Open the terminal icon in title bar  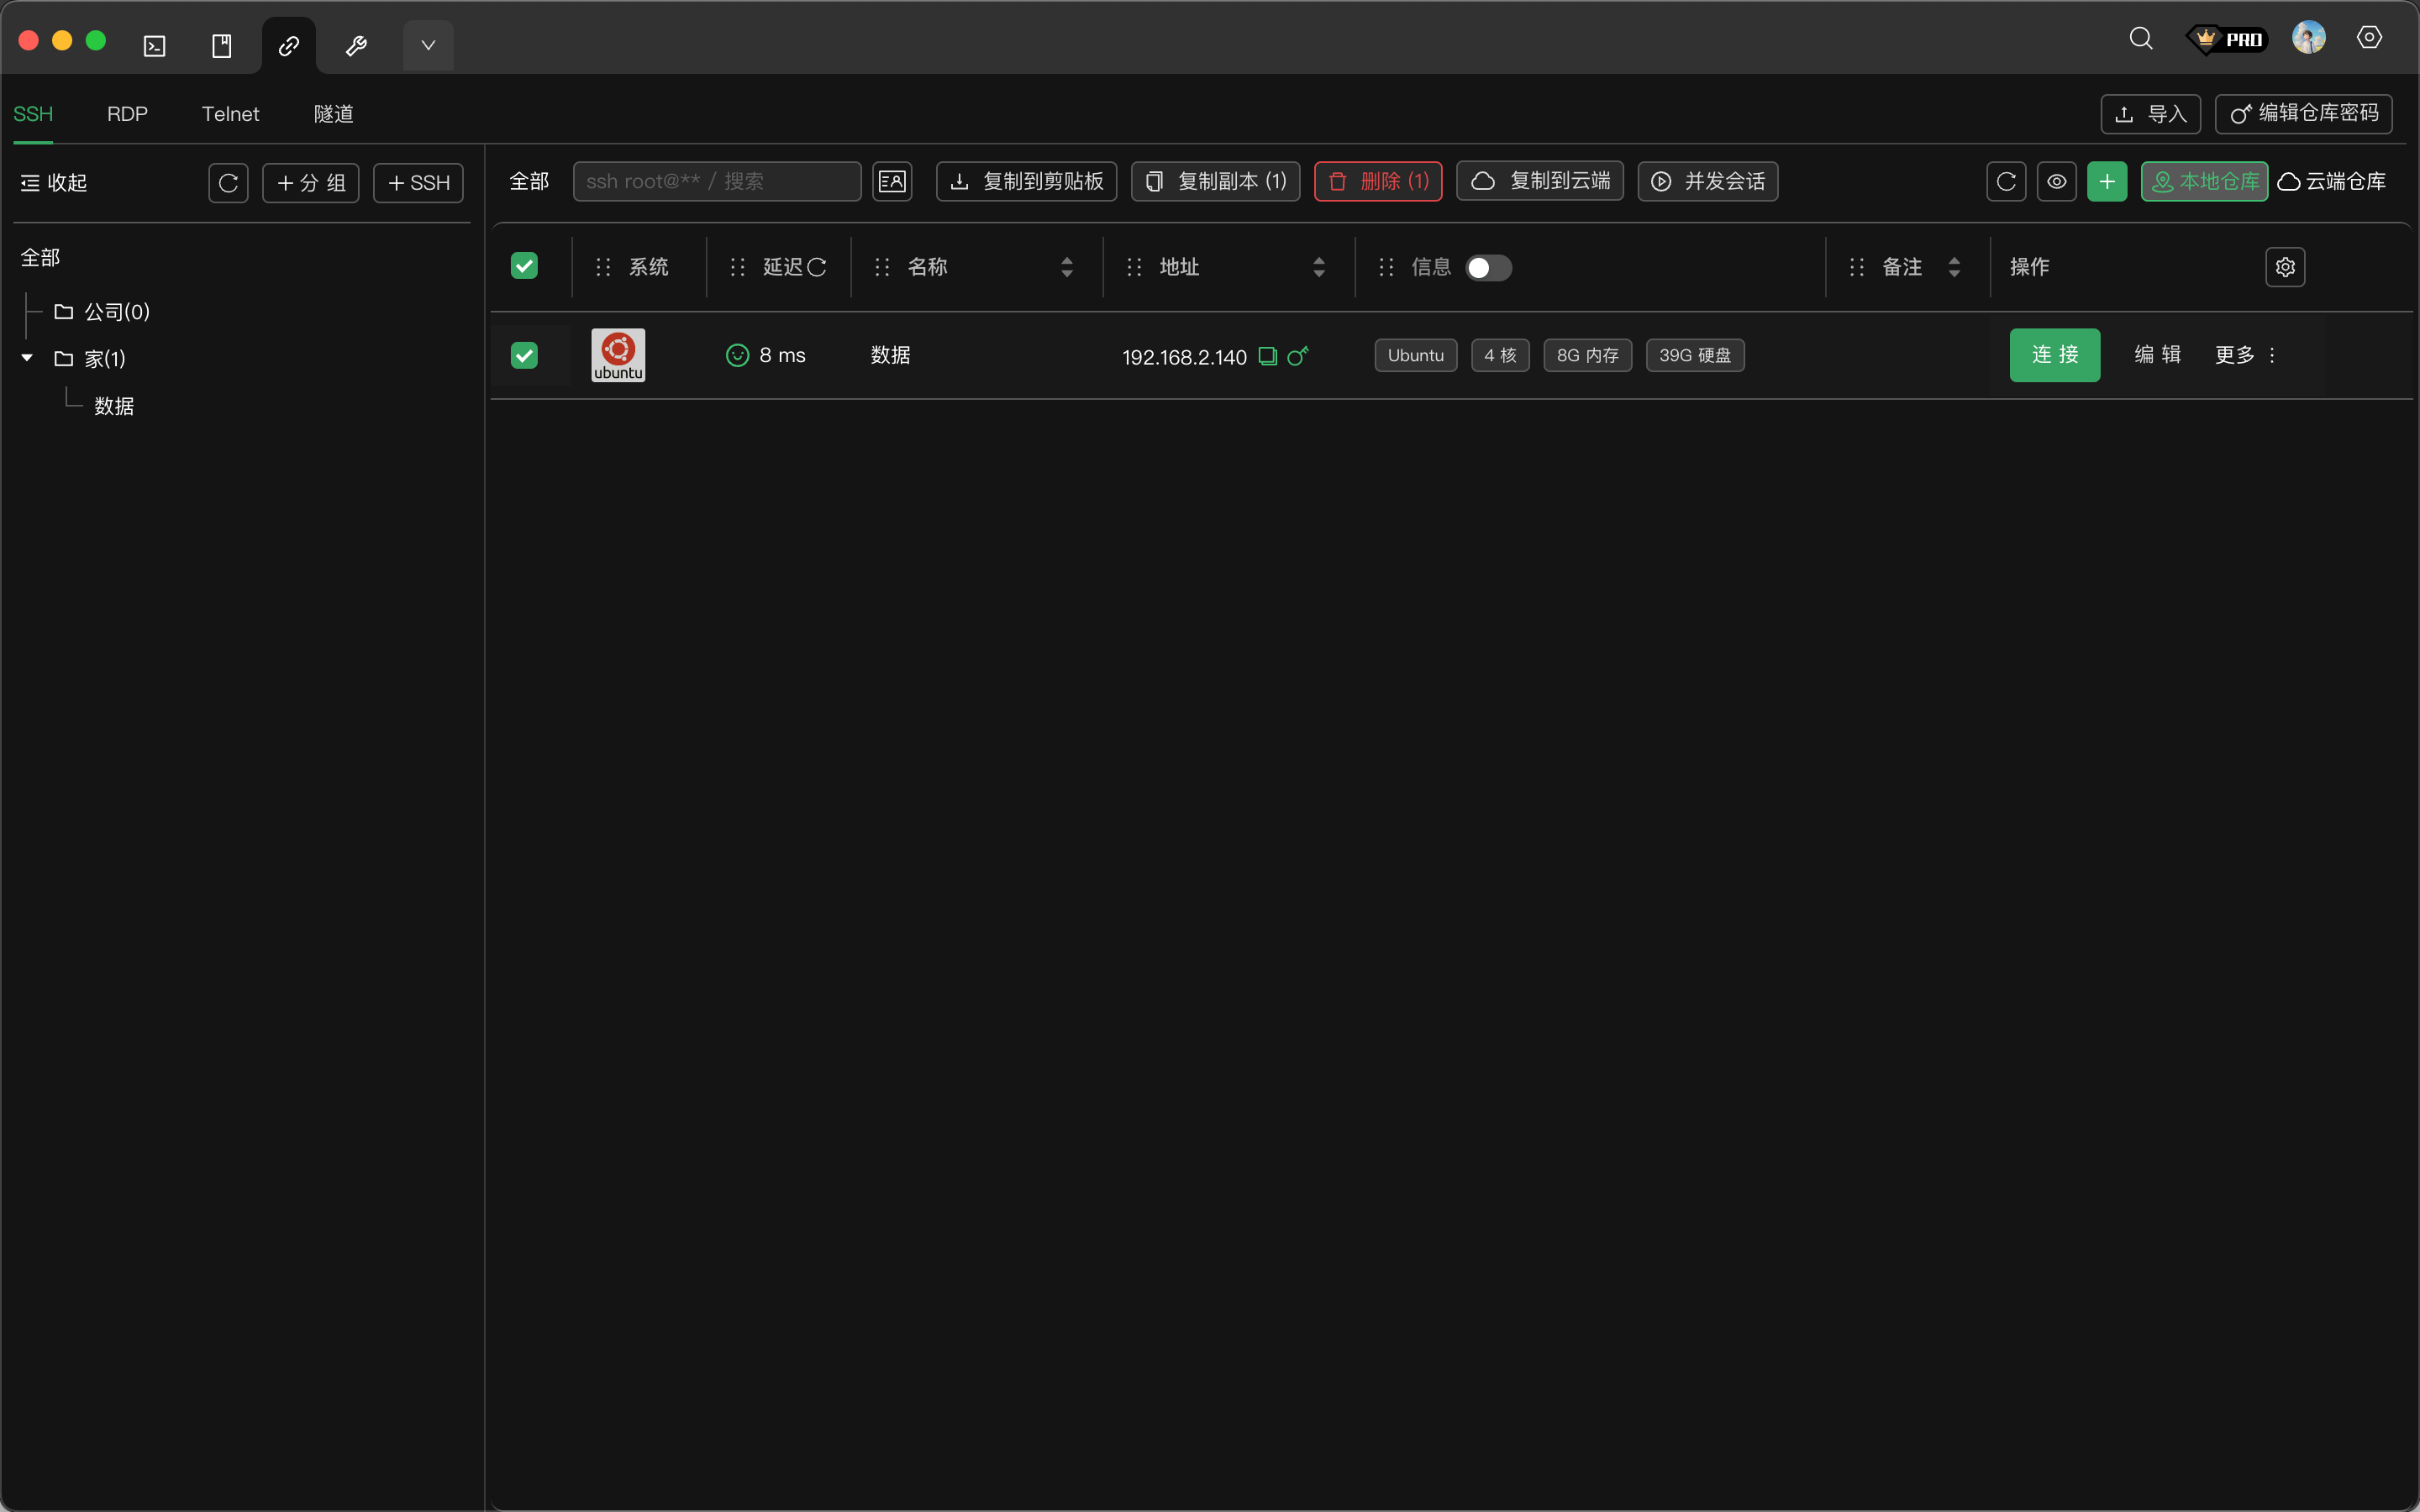pos(154,46)
